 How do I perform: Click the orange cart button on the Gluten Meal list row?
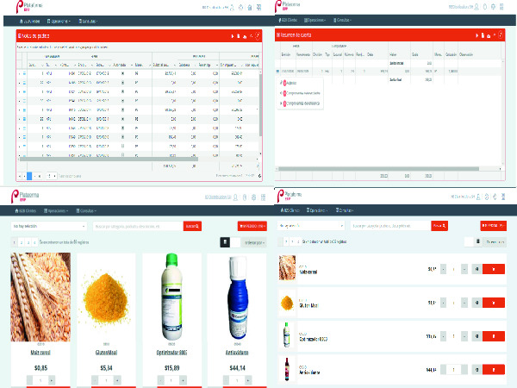pyautogui.click(x=492, y=302)
